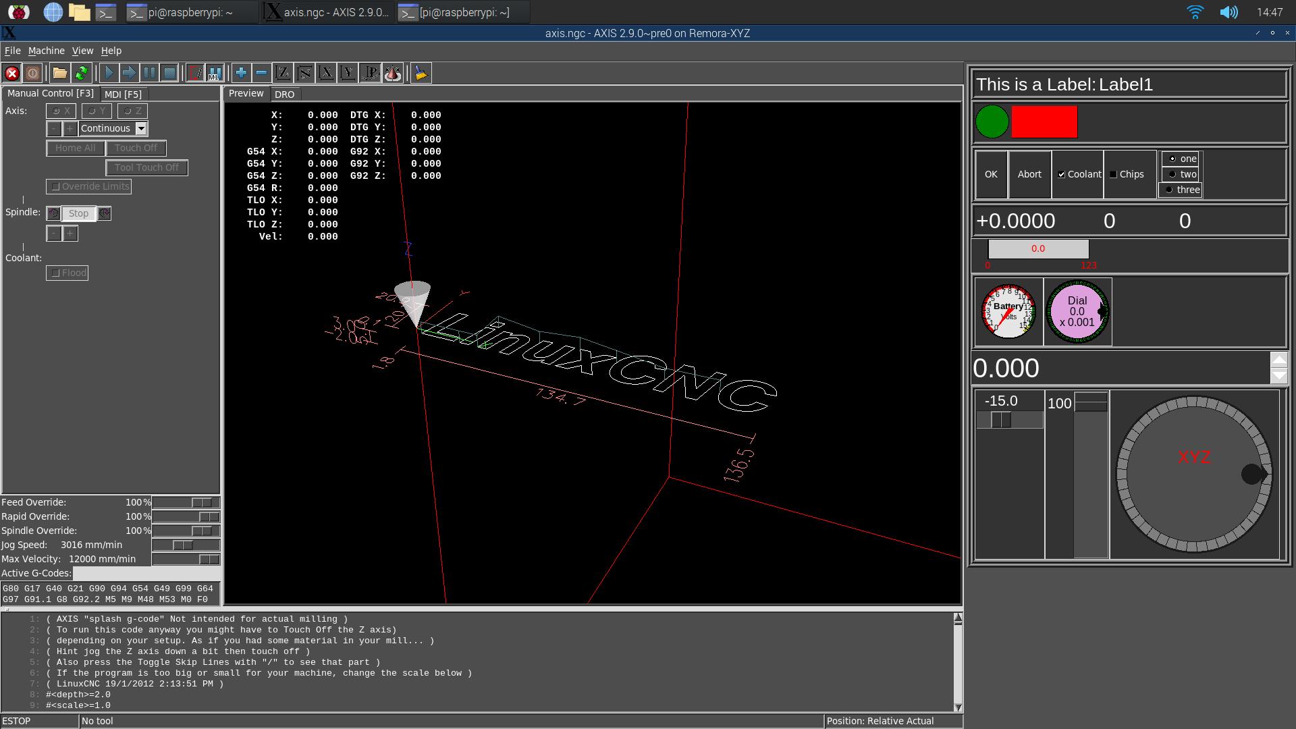Click the XYZ jog wheel
Screen dimensions: 1296x729
coord(1194,474)
